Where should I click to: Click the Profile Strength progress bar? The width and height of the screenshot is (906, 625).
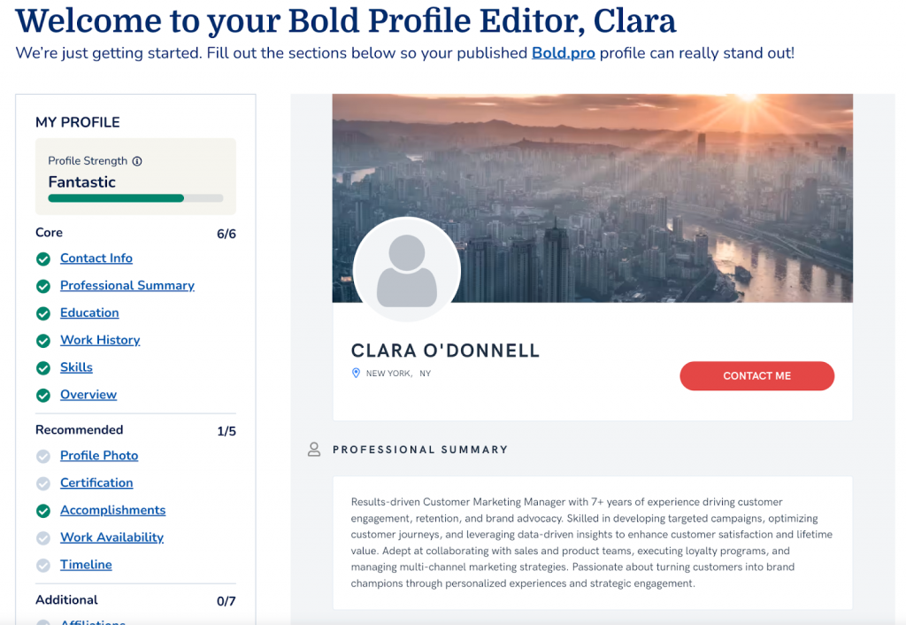[x=135, y=198]
